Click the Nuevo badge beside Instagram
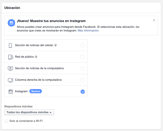 click(x=36, y=91)
